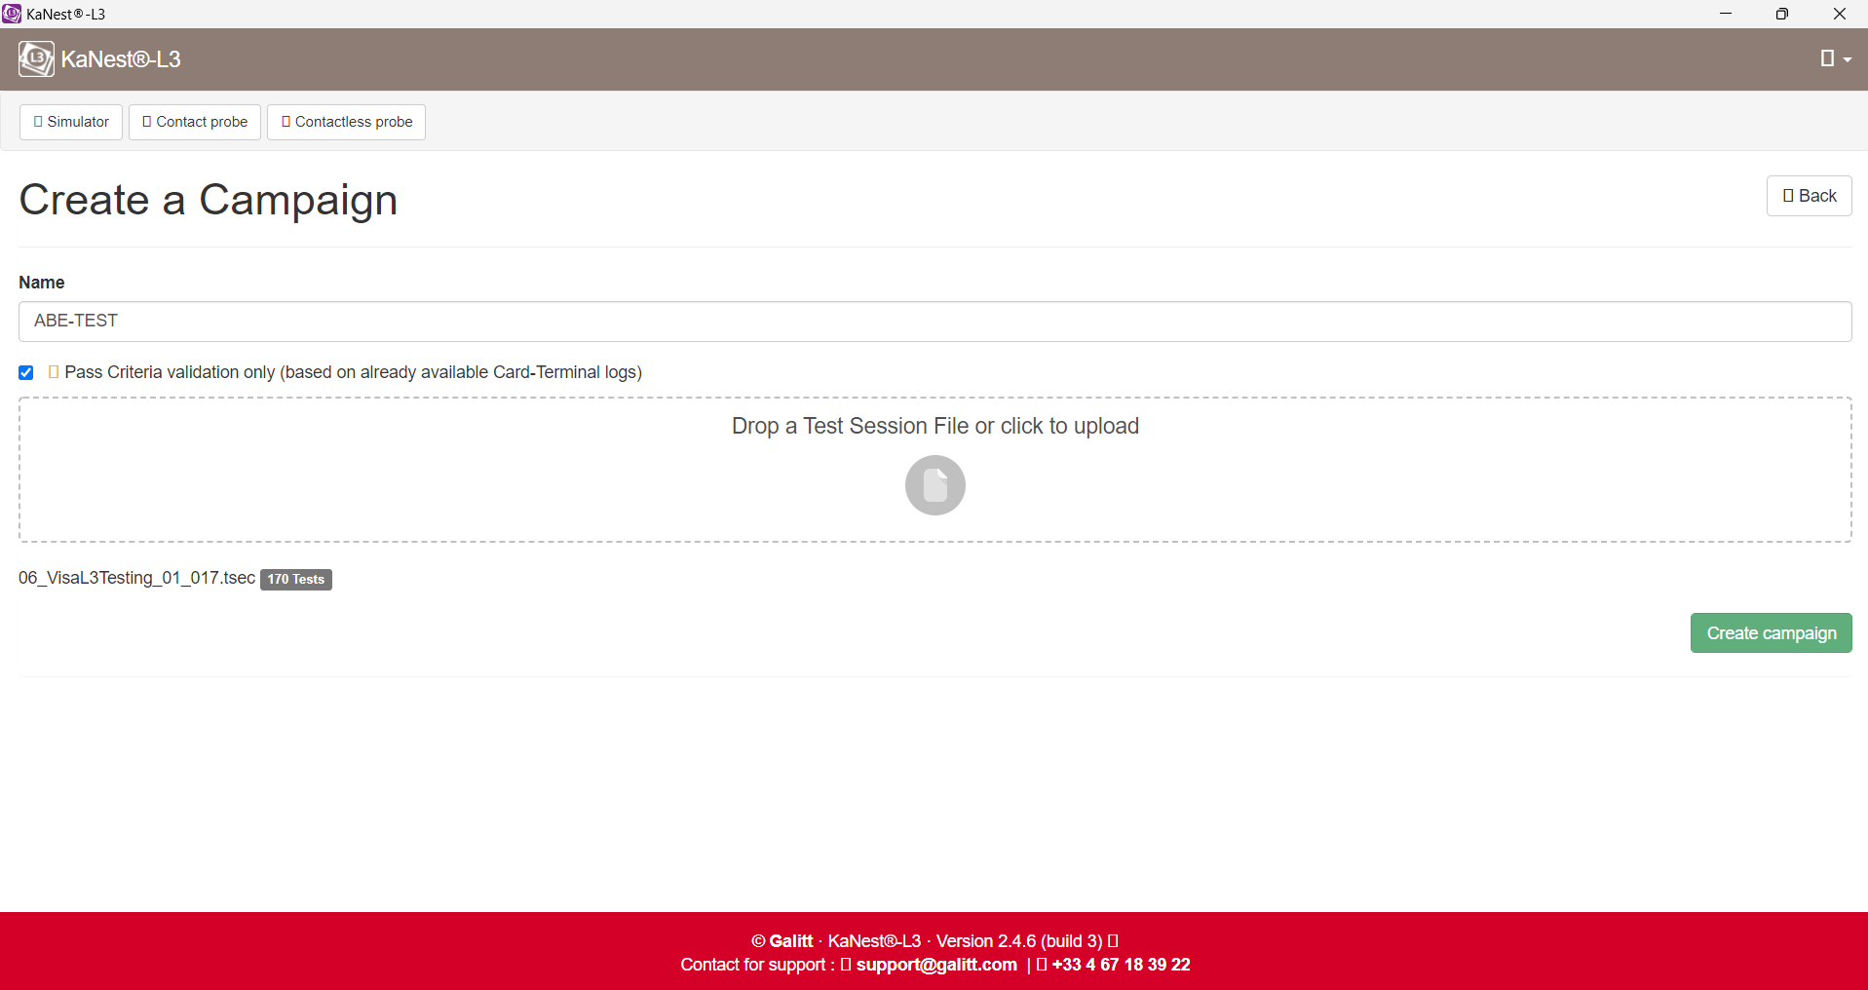Click the icon beside Pass Criteria label
Viewport: 1868px width, 990px height.
tap(54, 372)
